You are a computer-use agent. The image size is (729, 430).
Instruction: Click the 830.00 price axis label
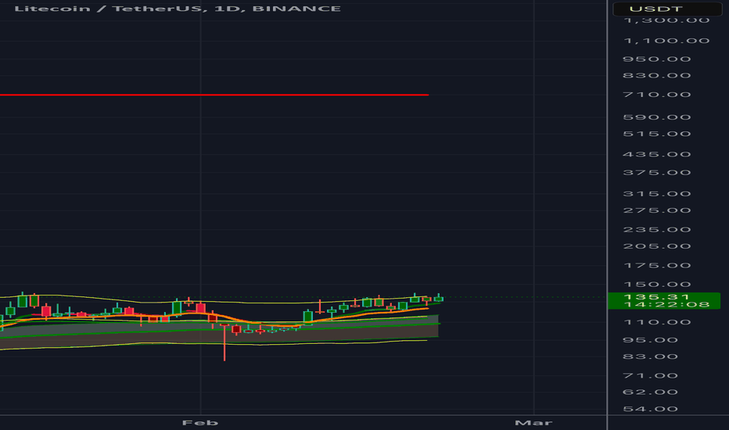click(656, 75)
